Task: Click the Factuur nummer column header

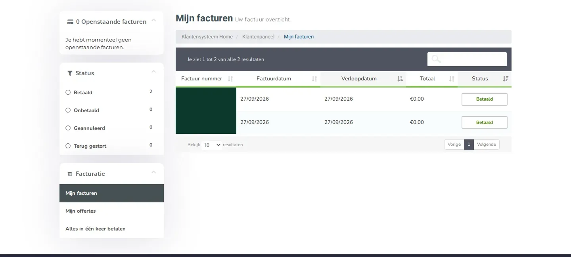Action: click(206, 79)
